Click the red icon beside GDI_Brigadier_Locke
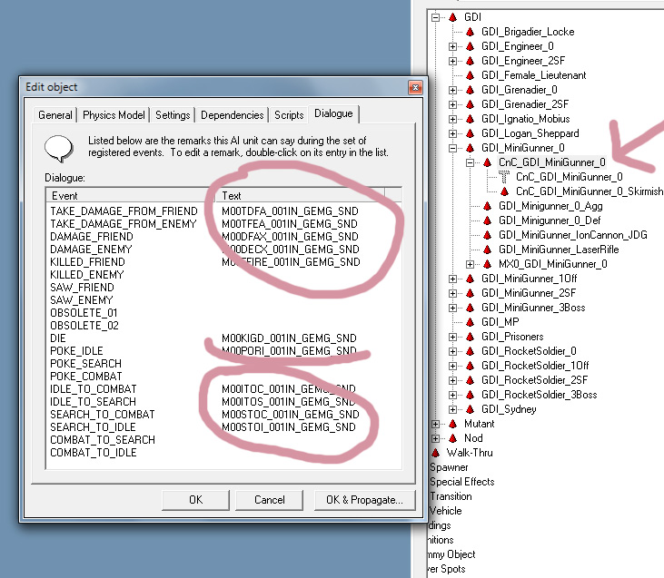 [x=470, y=32]
